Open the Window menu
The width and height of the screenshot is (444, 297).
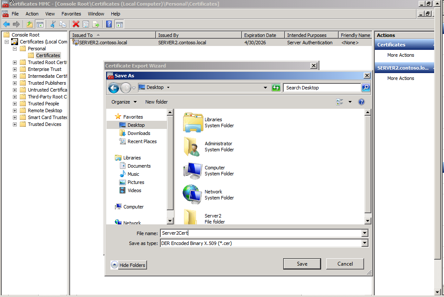[96, 14]
